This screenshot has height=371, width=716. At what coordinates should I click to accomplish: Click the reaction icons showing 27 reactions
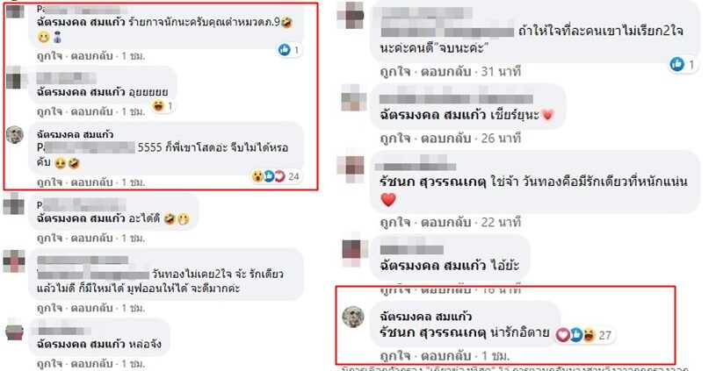[x=583, y=335]
